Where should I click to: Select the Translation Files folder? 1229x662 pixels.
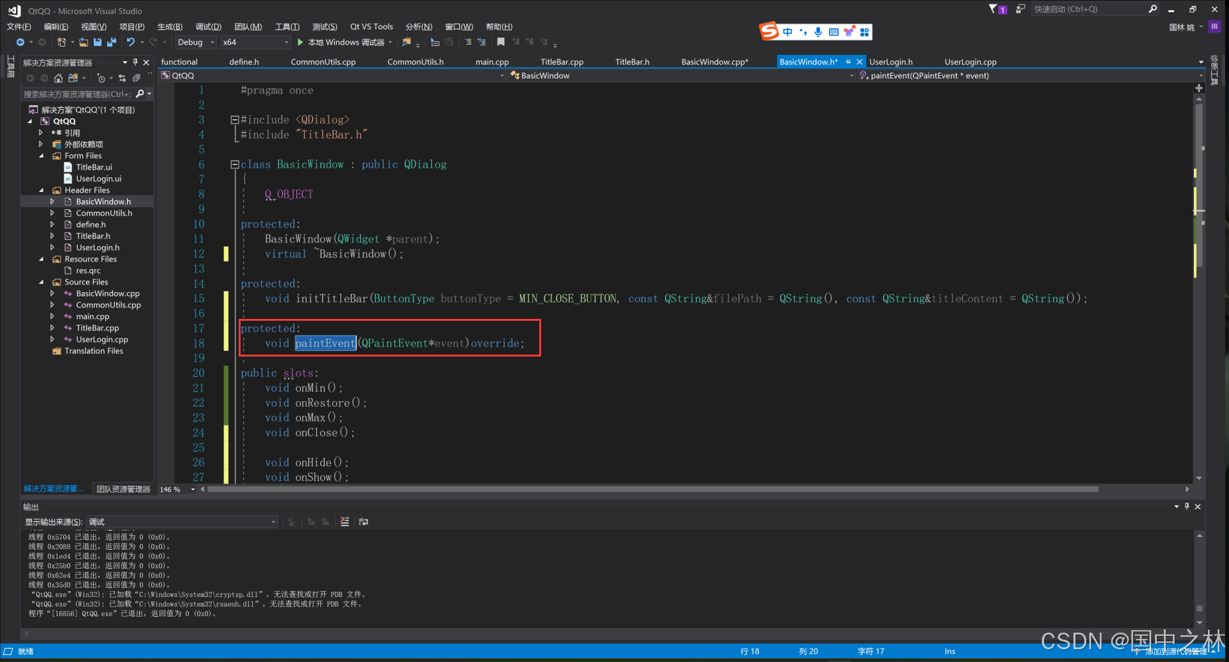(x=94, y=351)
